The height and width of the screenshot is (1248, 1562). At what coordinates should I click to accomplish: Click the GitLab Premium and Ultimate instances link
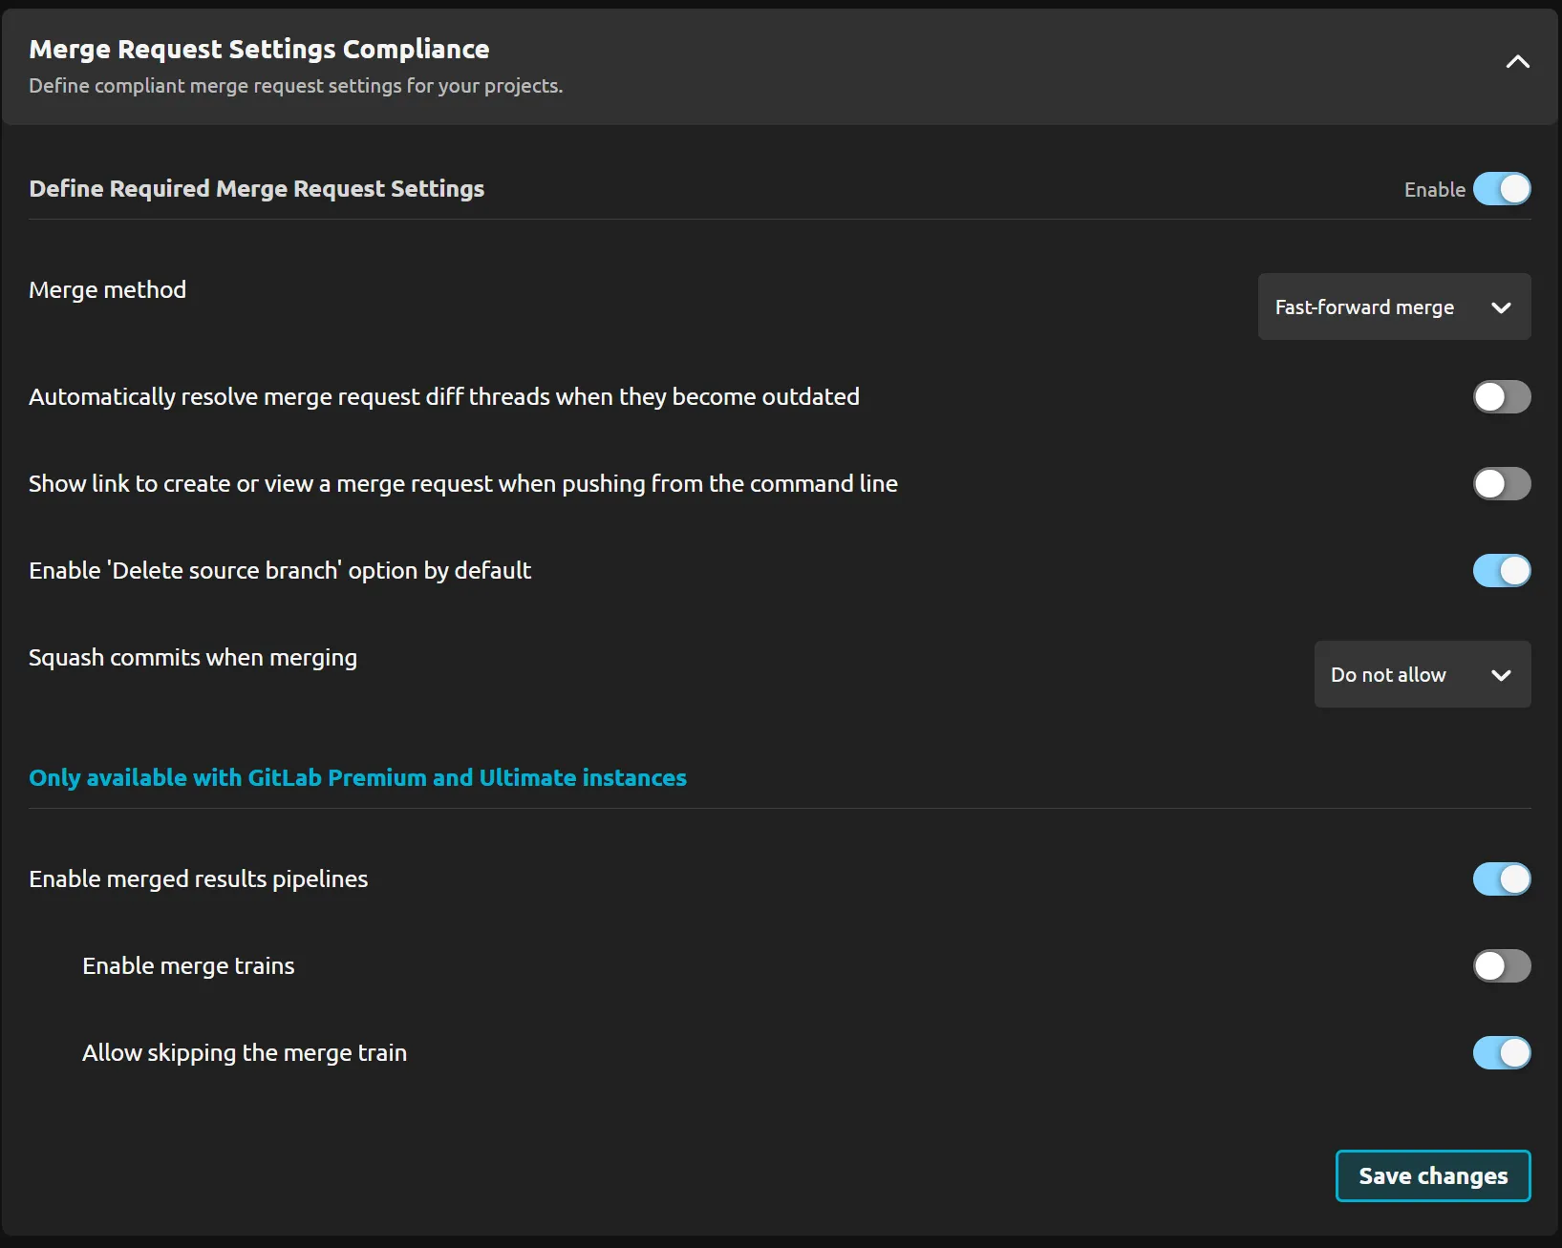357,778
